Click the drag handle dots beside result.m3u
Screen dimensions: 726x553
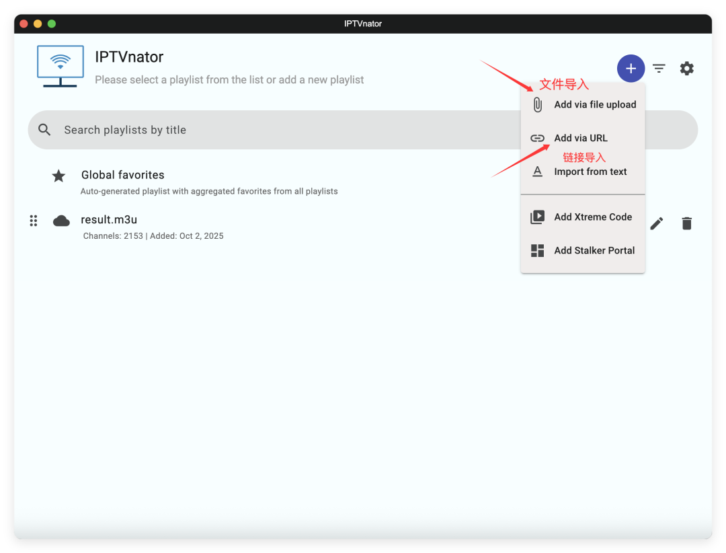(x=34, y=221)
